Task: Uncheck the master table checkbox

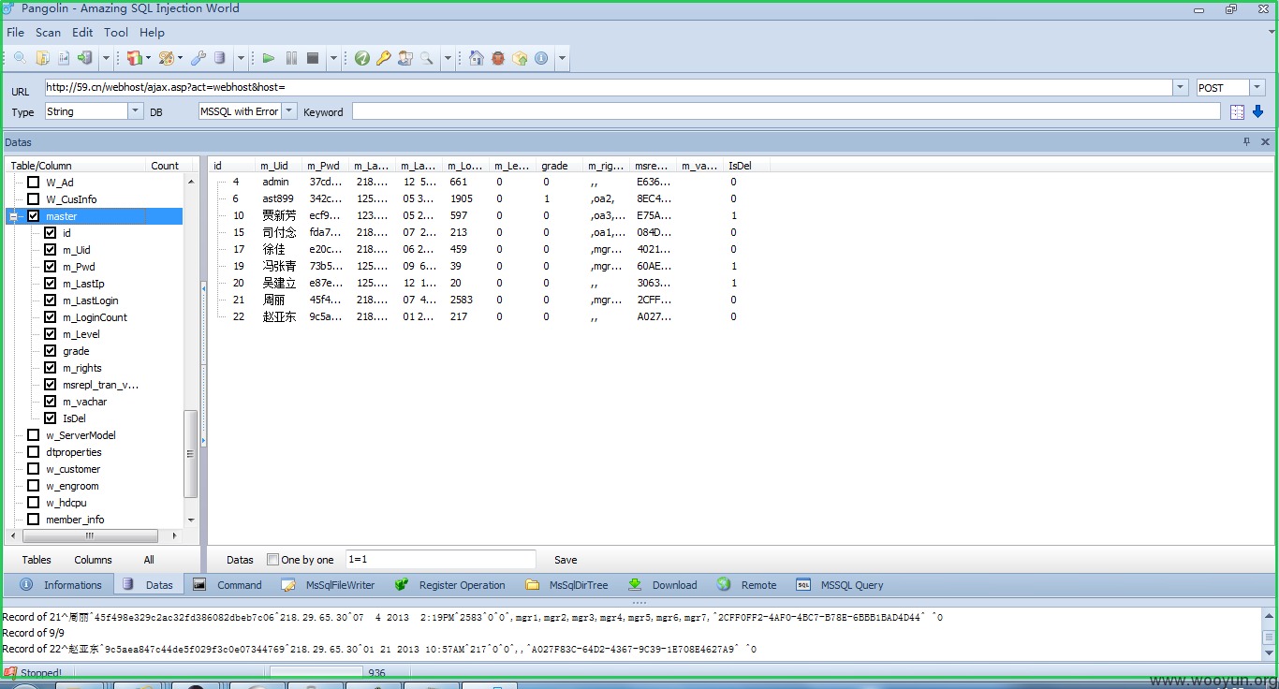Action: click(34, 216)
